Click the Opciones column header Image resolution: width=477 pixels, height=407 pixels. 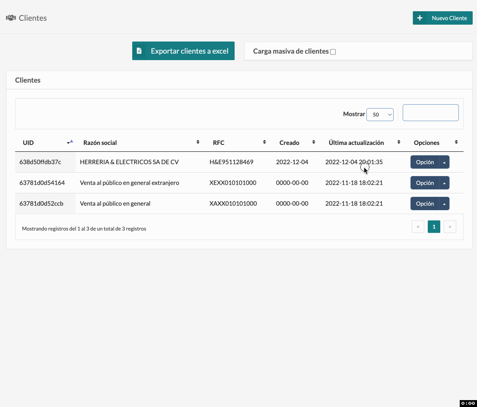coord(426,142)
